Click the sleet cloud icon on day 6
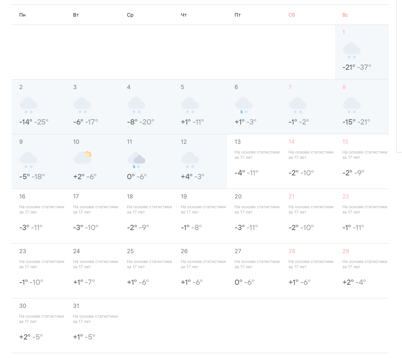This screenshot has height=358, width=402. coord(244,105)
